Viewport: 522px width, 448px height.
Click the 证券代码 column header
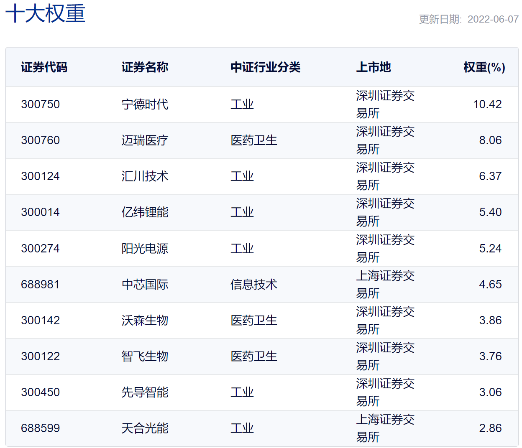point(44,67)
